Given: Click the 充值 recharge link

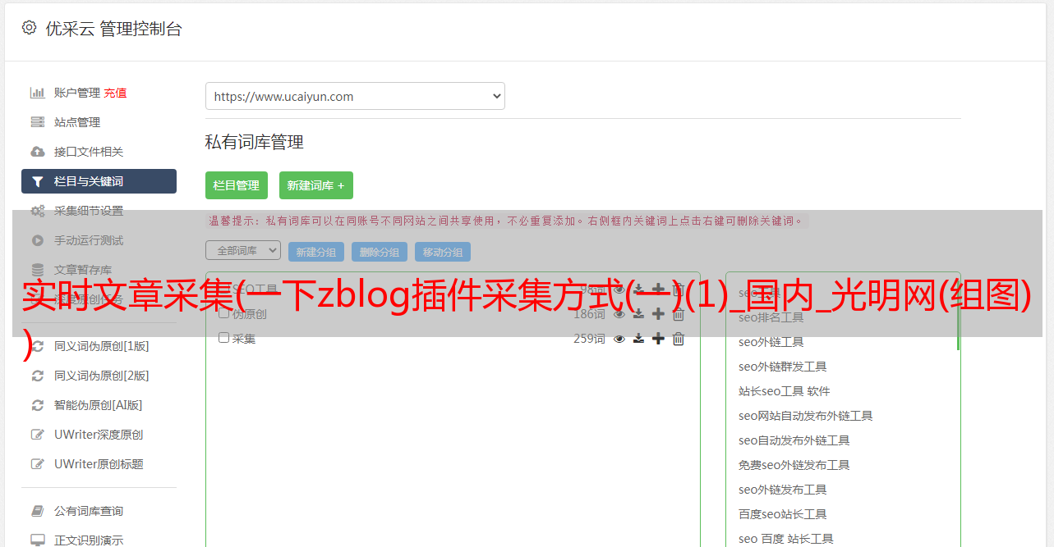Looking at the screenshot, I should click(115, 93).
